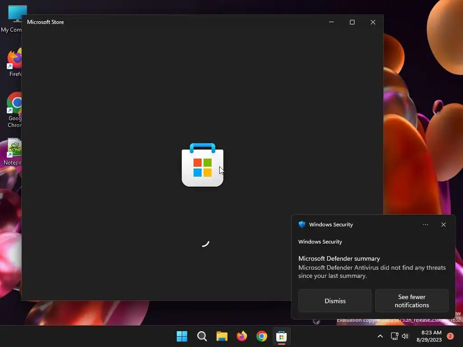Open clock and date 8:23 AM
Image resolution: width=463 pixels, height=347 pixels.
click(429, 336)
